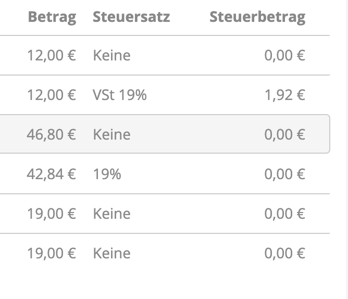Click the 46,80 € amount
The height and width of the screenshot is (299, 348).
[x=51, y=134]
